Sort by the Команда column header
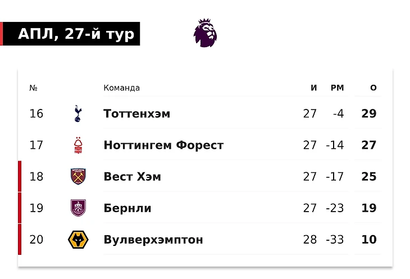This screenshot has height=279, width=410. pyautogui.click(x=121, y=88)
